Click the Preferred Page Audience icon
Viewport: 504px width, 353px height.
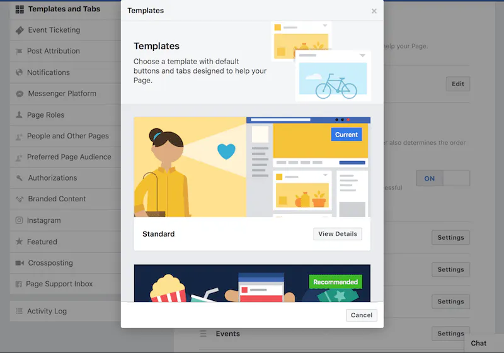(x=20, y=157)
